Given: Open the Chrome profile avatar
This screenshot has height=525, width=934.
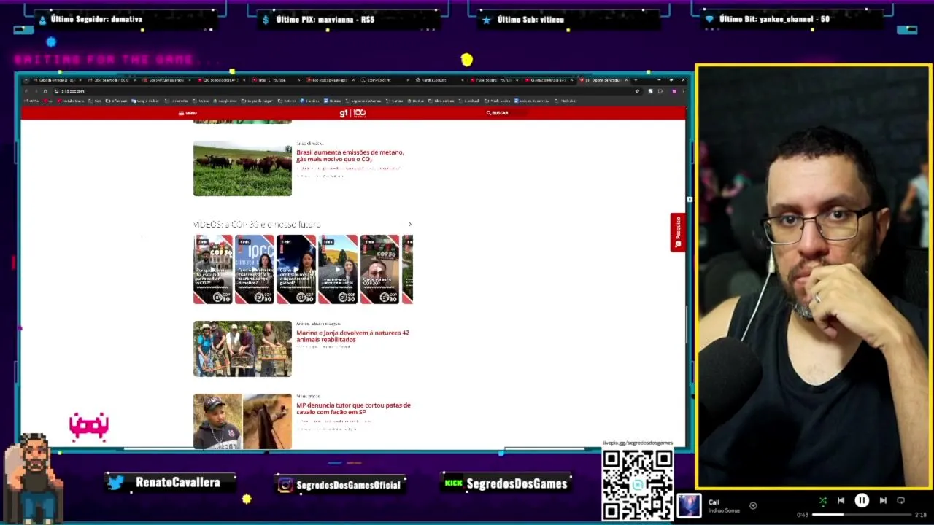Looking at the screenshot, I should tap(674, 91).
